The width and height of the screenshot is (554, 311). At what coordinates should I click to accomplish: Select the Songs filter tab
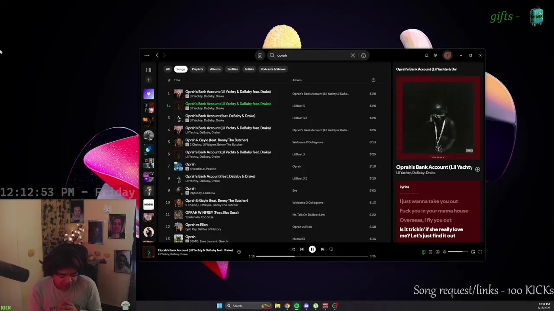(180, 69)
